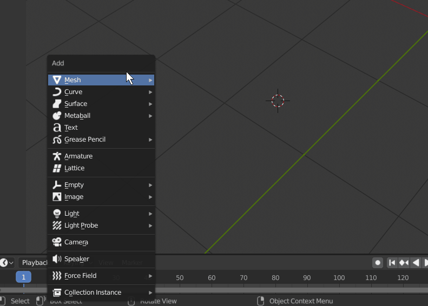Add a Text object
Image resolution: width=428 pixels, height=306 pixels.
pos(101,128)
